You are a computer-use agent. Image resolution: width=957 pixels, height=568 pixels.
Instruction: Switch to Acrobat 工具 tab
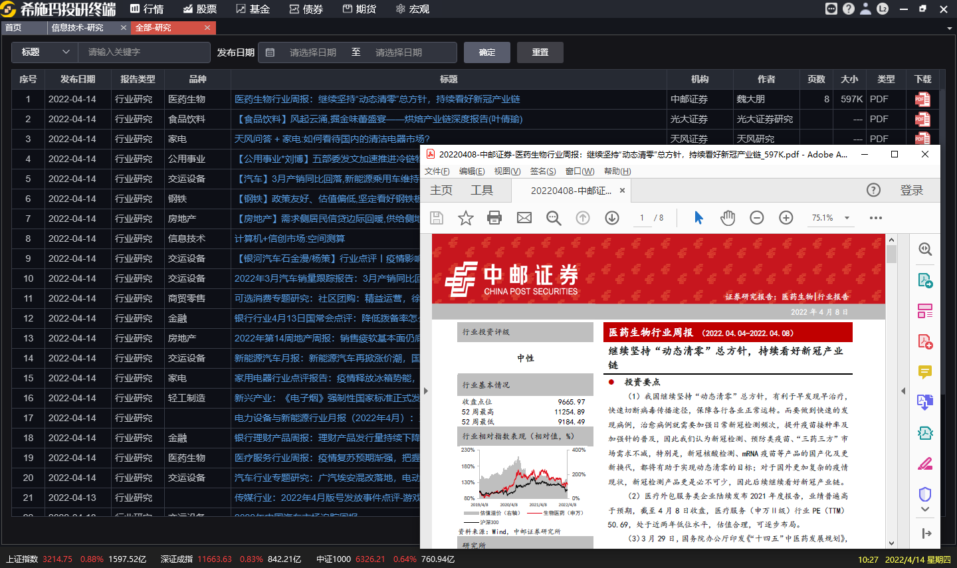coord(482,190)
